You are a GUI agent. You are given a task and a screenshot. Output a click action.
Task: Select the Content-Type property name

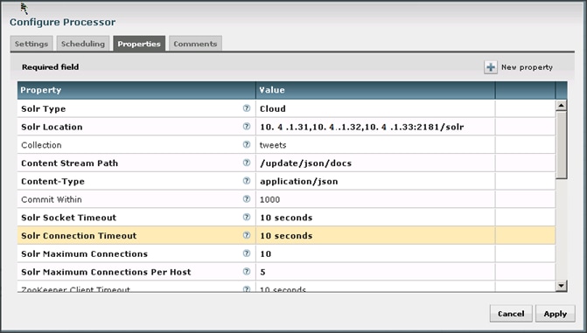point(52,181)
